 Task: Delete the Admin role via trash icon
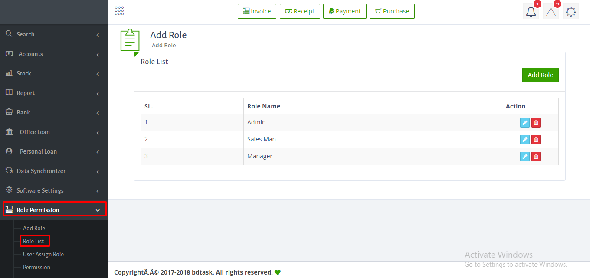click(x=536, y=123)
